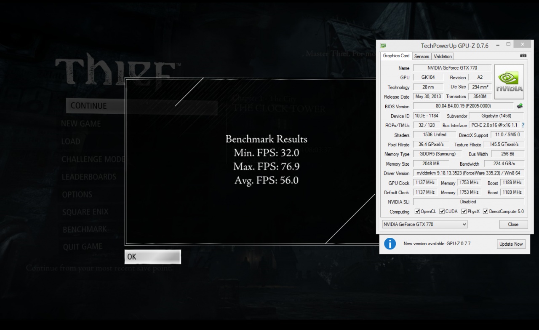
Task: Click the Release Date value May 30, 2013
Action: [x=428, y=97]
